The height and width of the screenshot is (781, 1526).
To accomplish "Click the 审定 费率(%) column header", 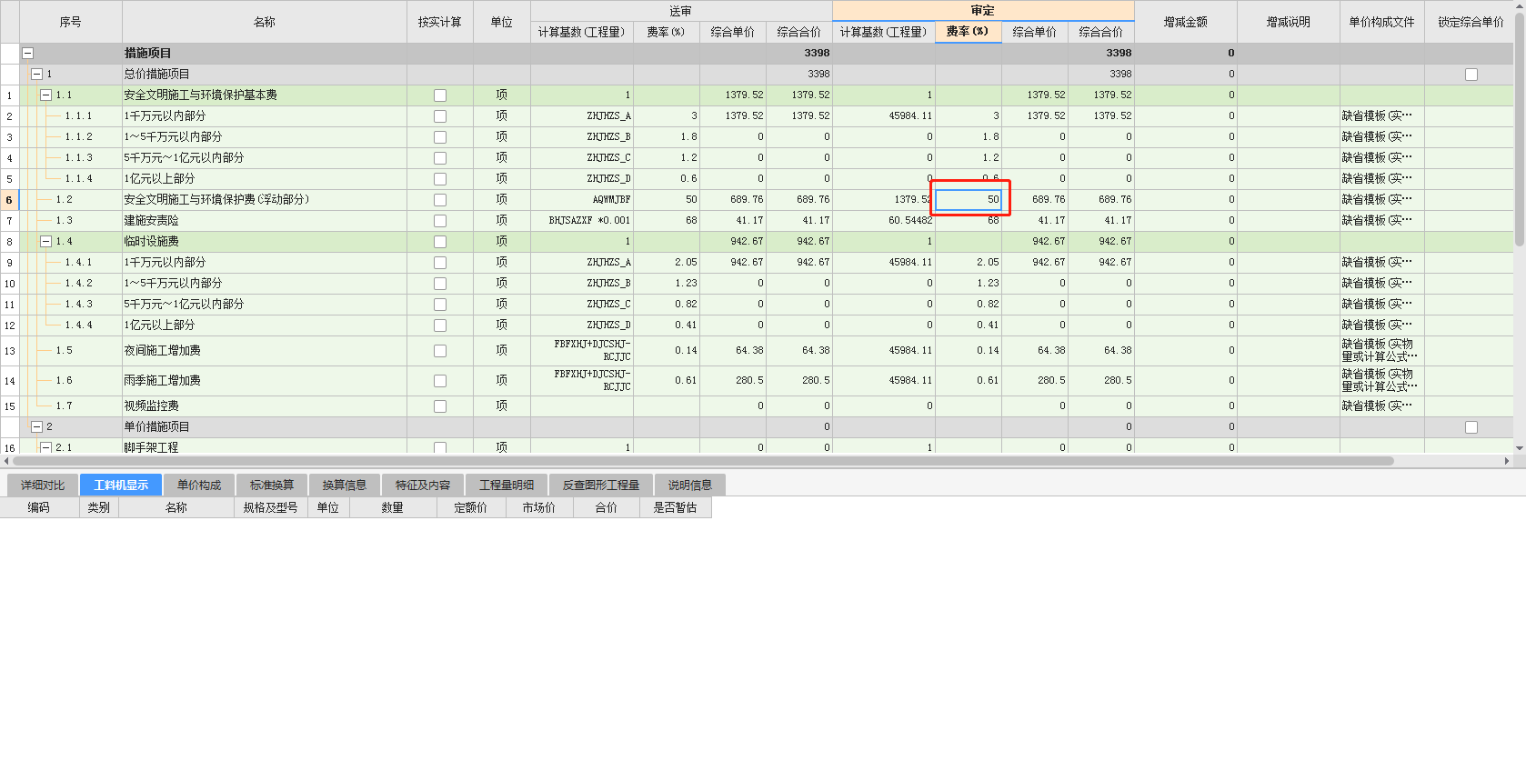I will pyautogui.click(x=969, y=32).
